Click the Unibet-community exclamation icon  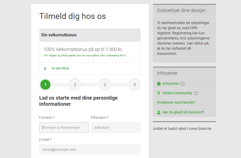tap(159, 93)
